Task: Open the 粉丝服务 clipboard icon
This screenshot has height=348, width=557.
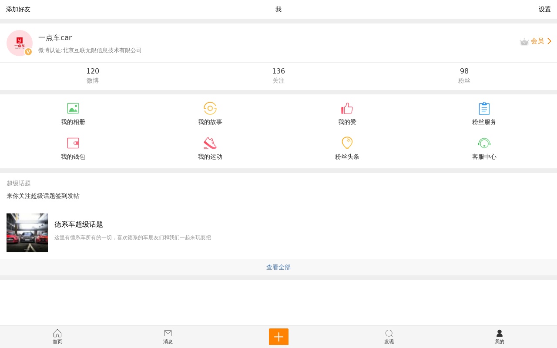Action: pyautogui.click(x=484, y=108)
